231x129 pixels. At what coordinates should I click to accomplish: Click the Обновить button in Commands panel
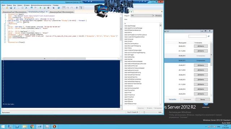click(x=158, y=15)
